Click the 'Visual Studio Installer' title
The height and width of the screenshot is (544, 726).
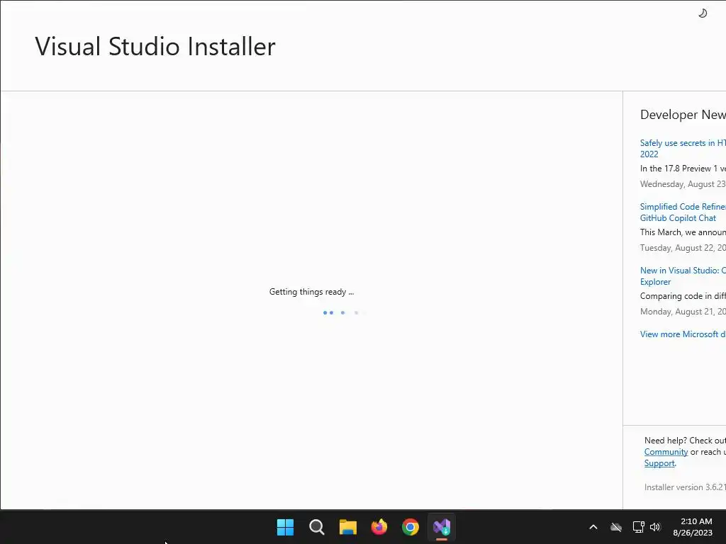(155, 46)
